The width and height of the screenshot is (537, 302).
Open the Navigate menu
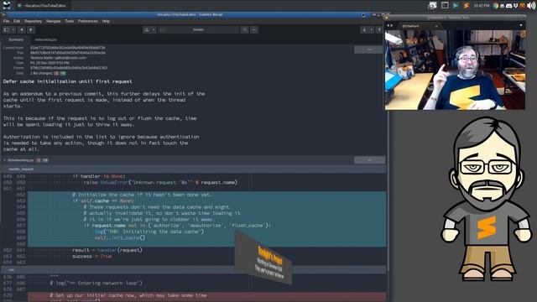[54, 21]
